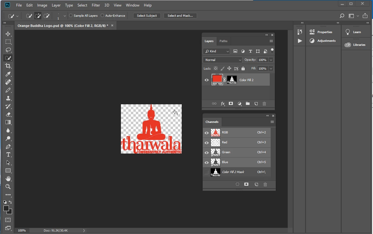Select the Blur tool
This screenshot has height=234, width=373.
8,130
